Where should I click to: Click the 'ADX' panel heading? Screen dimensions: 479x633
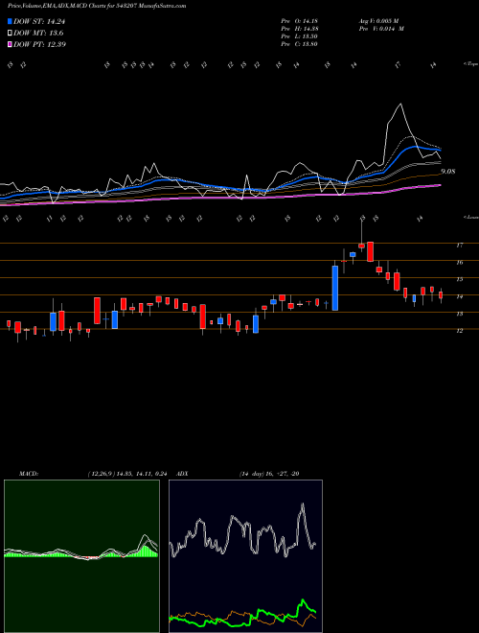(x=183, y=474)
